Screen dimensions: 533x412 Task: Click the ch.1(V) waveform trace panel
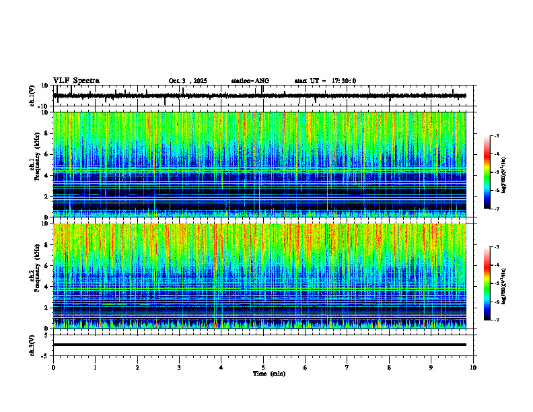click(x=263, y=96)
